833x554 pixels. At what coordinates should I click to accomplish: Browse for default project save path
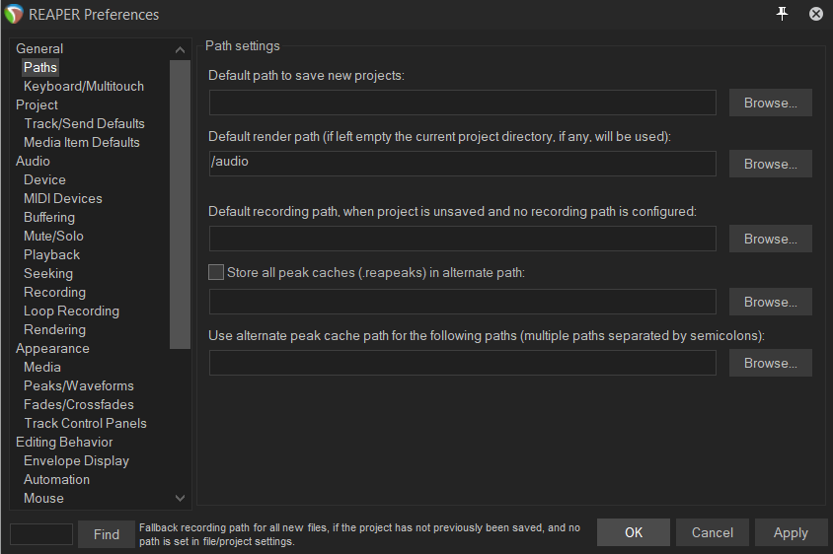(x=770, y=103)
